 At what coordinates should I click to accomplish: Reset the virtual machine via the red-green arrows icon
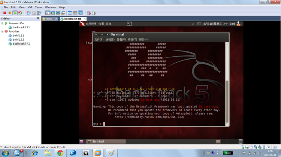[x=20, y=13]
